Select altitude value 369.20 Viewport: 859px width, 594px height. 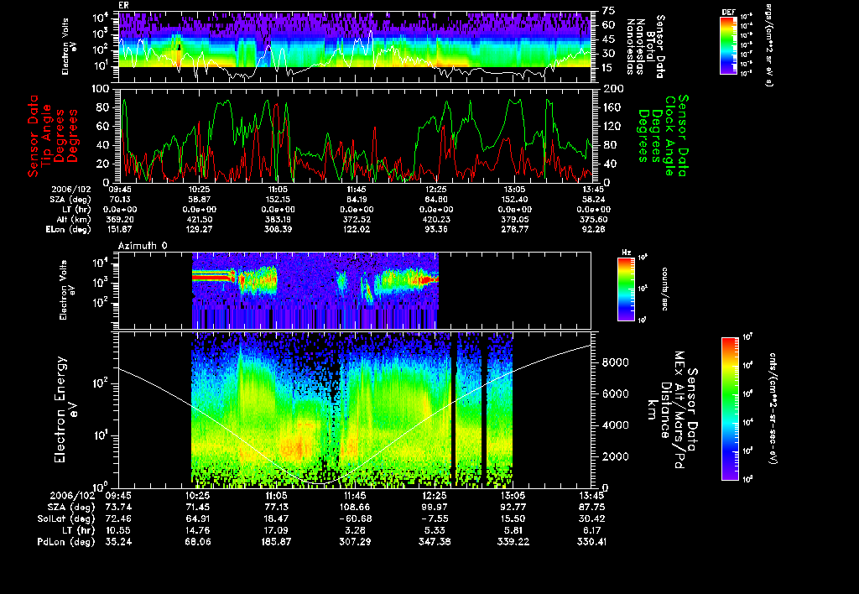point(121,219)
